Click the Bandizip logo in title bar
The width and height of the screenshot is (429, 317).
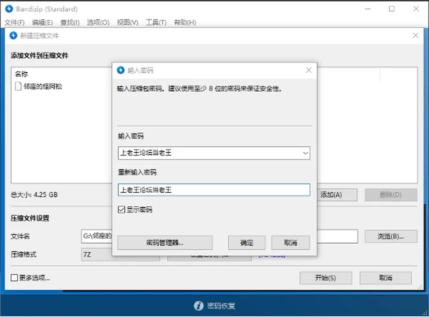point(9,9)
